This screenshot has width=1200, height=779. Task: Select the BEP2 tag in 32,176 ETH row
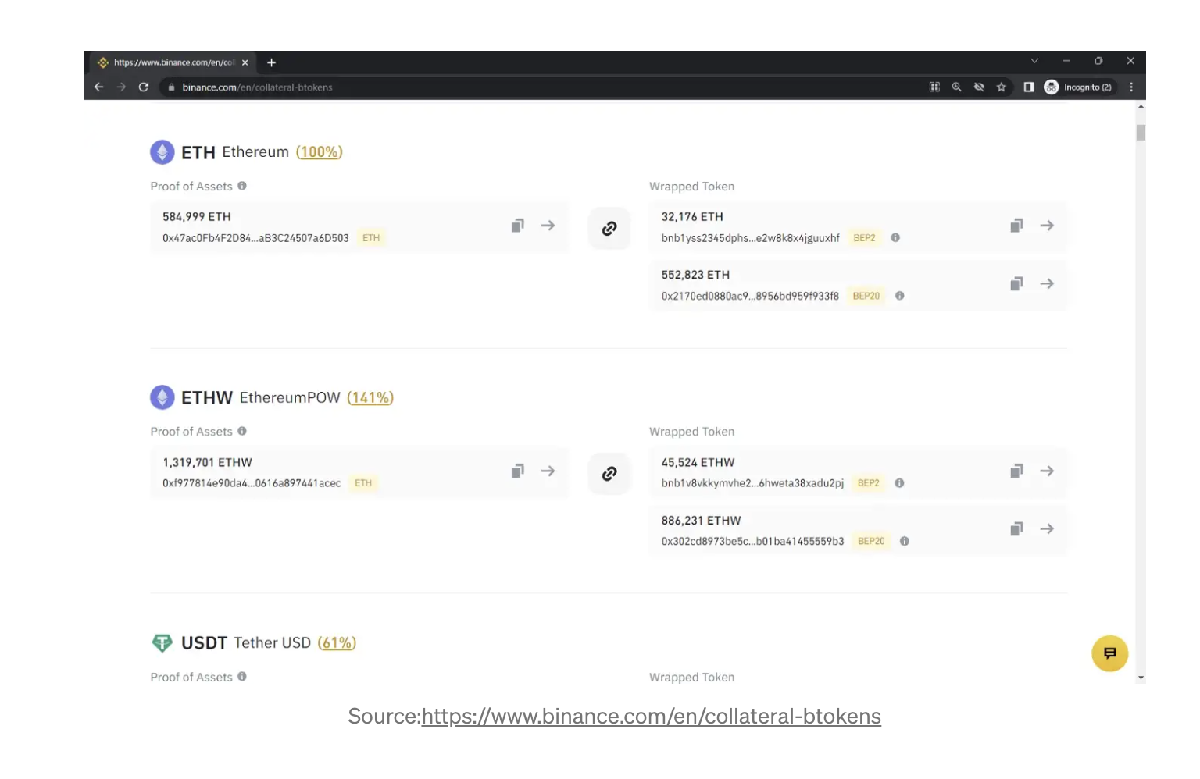click(x=864, y=237)
